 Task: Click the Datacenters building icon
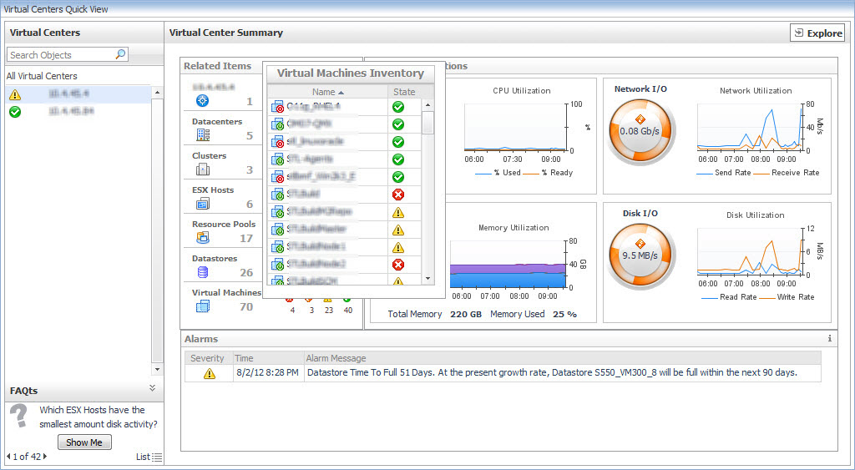[x=202, y=135]
